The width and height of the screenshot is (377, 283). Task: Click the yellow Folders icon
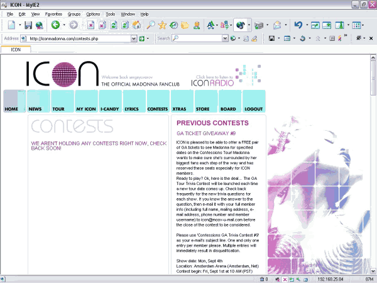click(x=185, y=25)
